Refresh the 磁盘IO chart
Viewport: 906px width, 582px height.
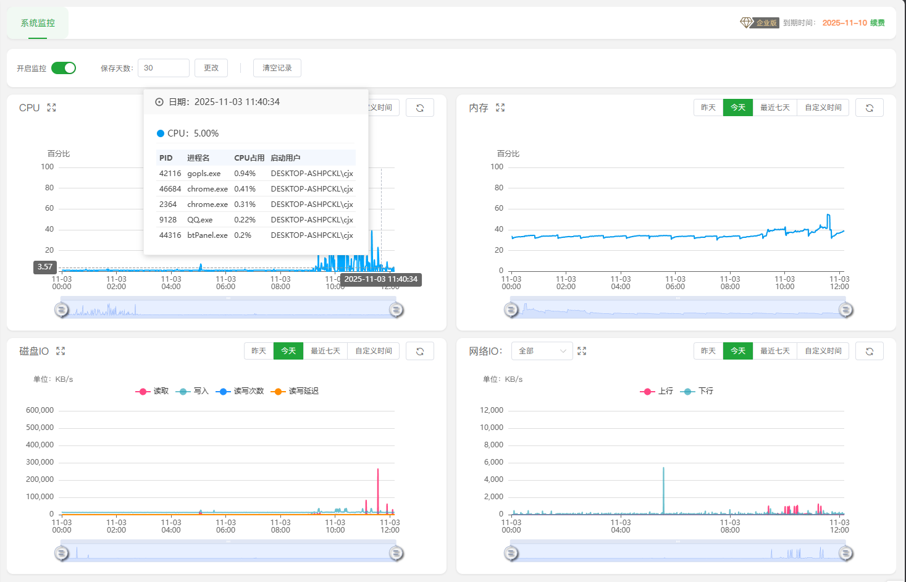tap(420, 351)
